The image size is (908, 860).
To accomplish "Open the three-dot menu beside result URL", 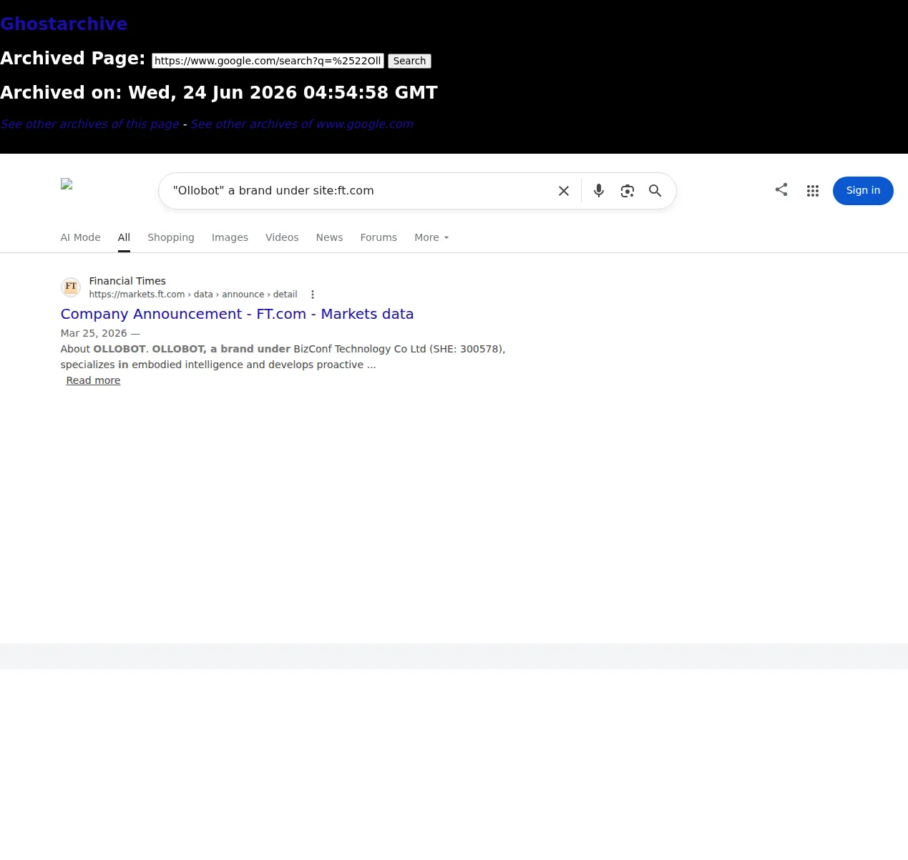I will (313, 295).
